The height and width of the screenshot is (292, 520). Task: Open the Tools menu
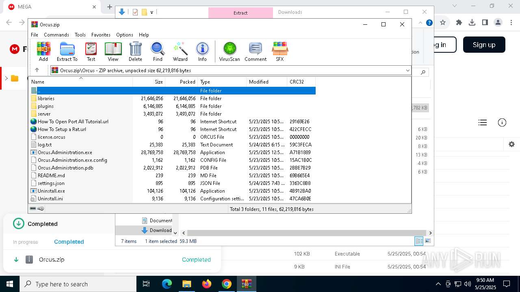[x=80, y=35]
